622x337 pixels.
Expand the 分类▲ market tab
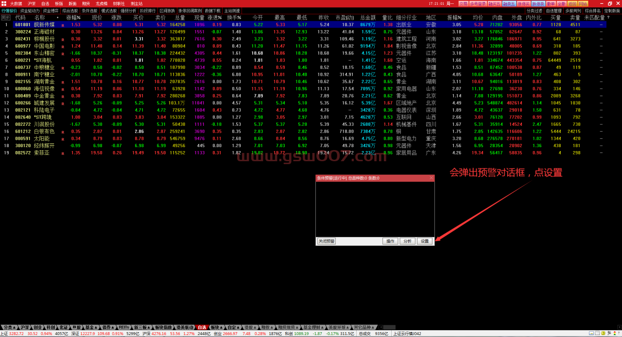(9, 327)
